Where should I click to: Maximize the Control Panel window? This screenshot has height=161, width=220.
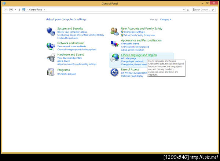[x=208, y=3]
